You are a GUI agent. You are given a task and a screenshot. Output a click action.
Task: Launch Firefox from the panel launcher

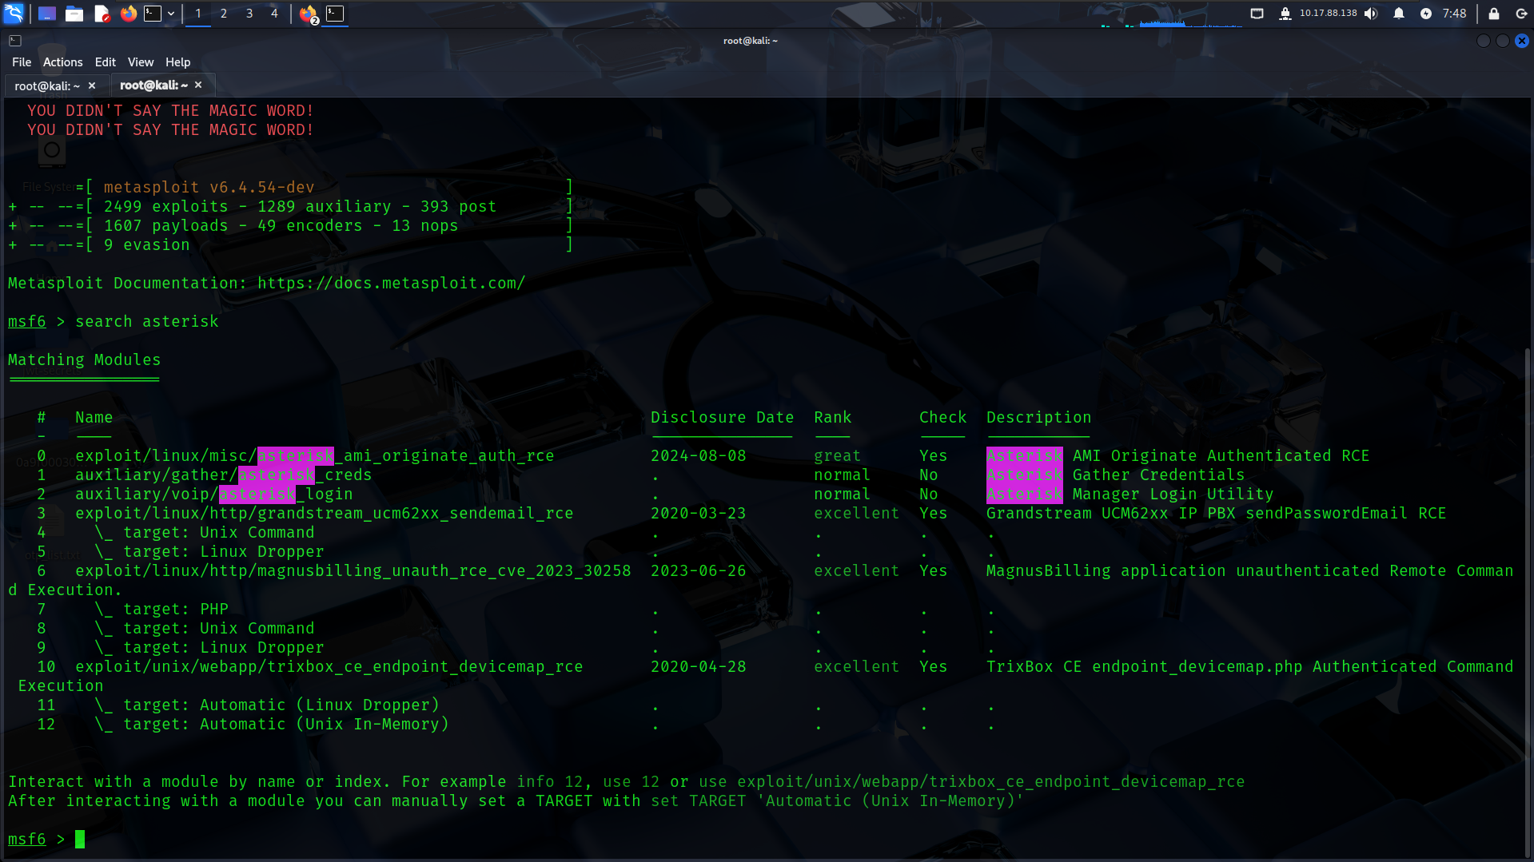click(x=129, y=14)
